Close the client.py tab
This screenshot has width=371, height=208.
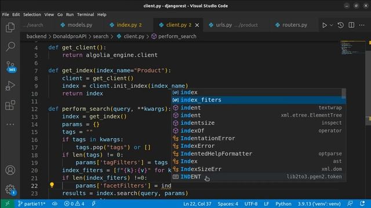pos(197,25)
